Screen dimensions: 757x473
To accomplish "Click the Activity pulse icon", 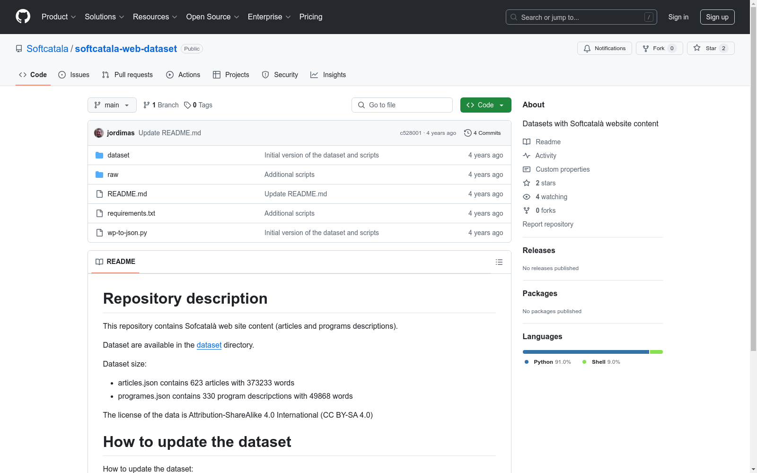I will [x=527, y=156].
